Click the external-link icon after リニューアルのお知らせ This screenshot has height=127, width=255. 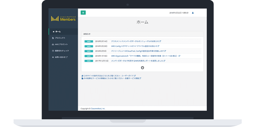(160, 41)
